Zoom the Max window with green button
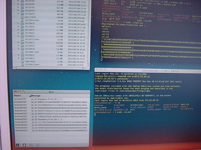 [x=23, y=92]
